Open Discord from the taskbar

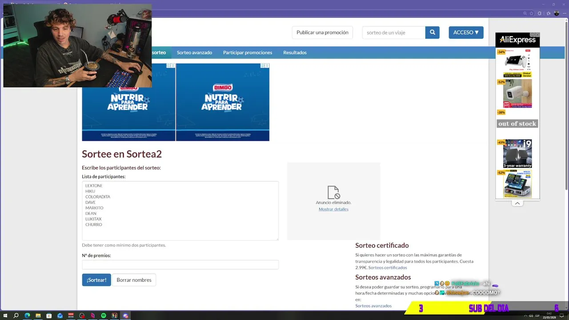point(125,316)
